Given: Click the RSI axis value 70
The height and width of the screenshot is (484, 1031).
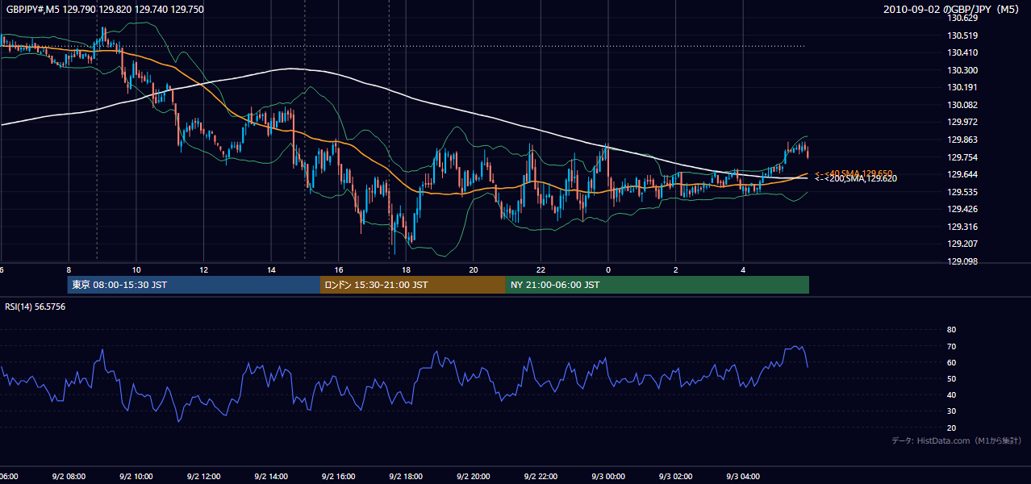Looking at the screenshot, I should coord(951,346).
